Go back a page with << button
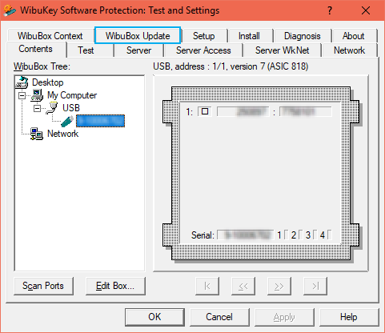 click(243, 286)
